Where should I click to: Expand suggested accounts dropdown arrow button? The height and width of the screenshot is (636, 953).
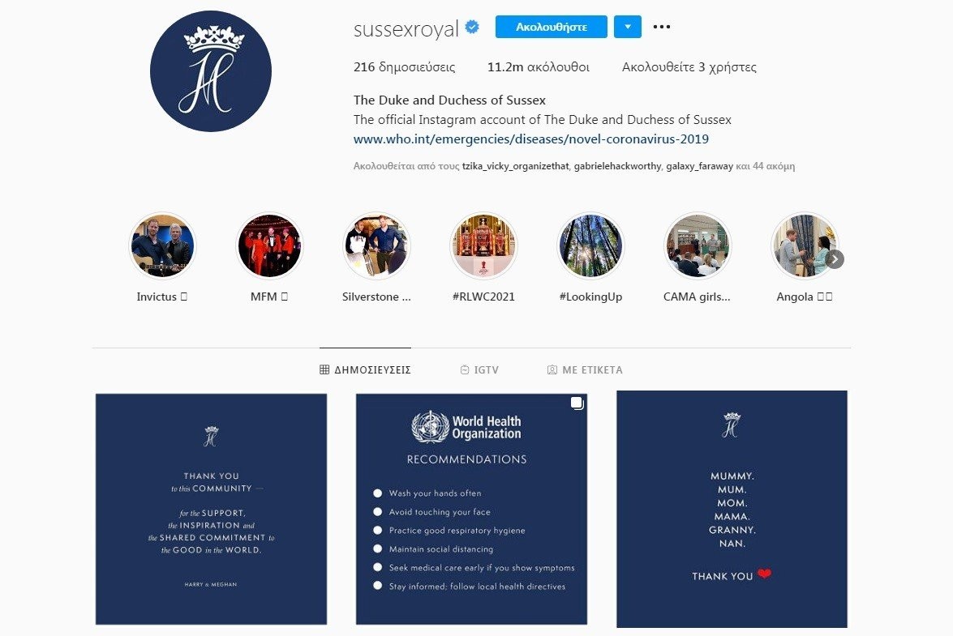point(628,27)
